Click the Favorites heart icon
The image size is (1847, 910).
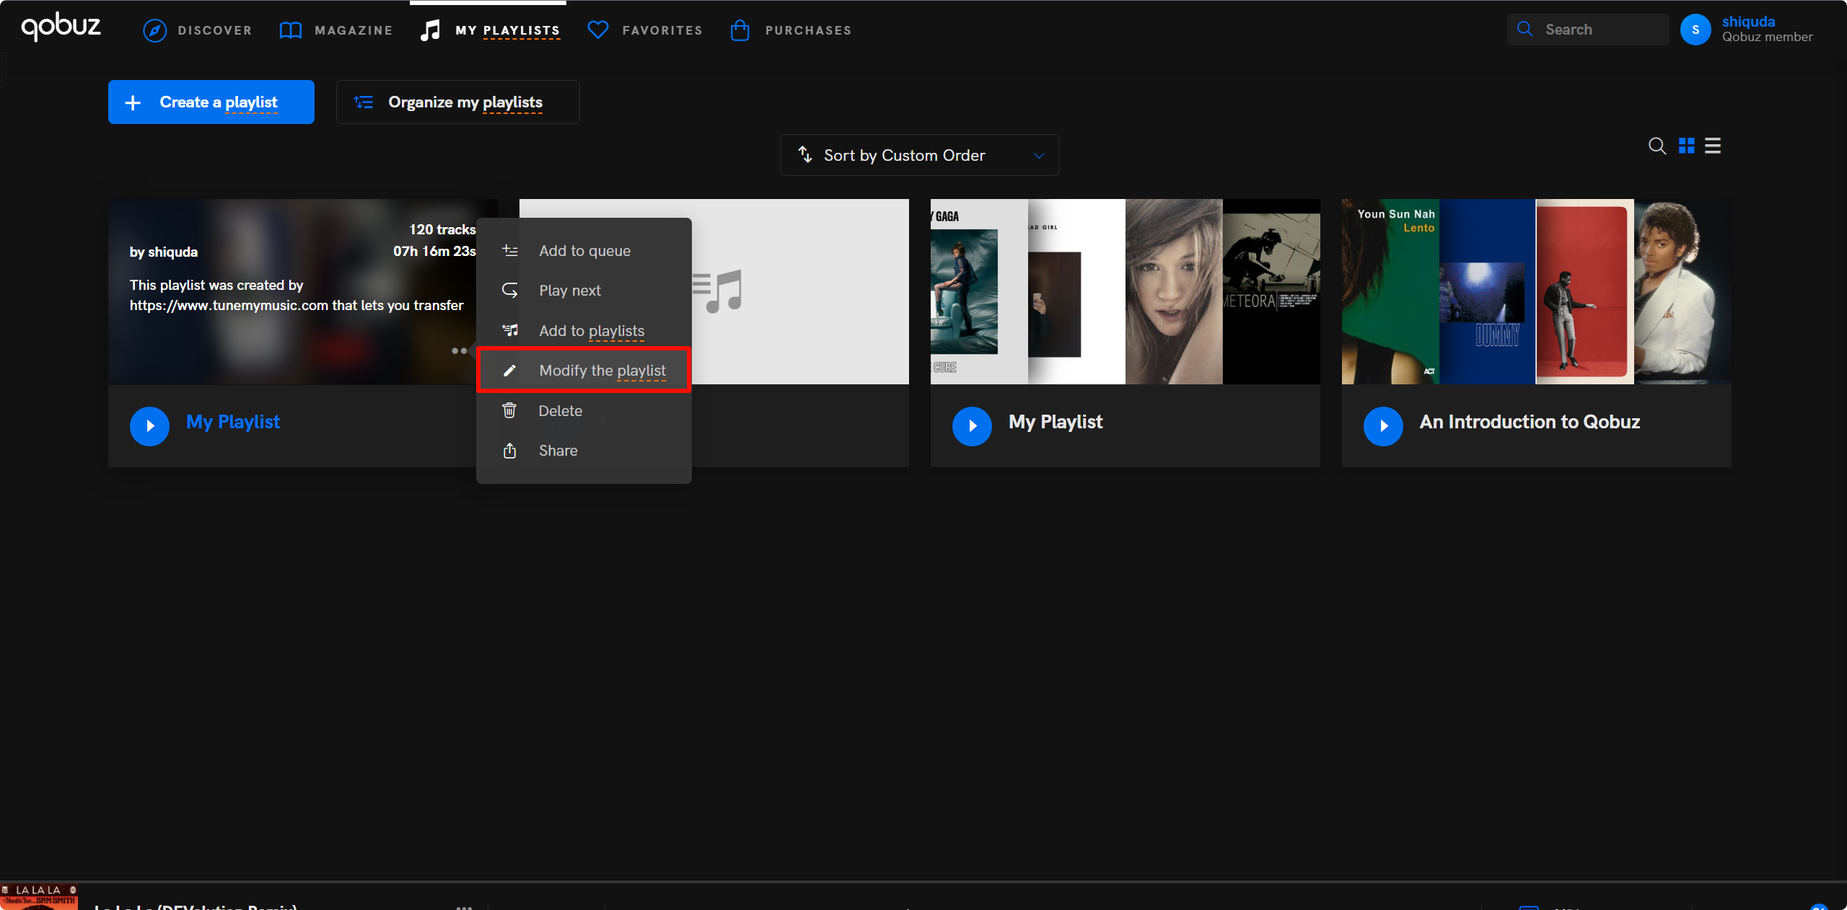click(x=598, y=30)
